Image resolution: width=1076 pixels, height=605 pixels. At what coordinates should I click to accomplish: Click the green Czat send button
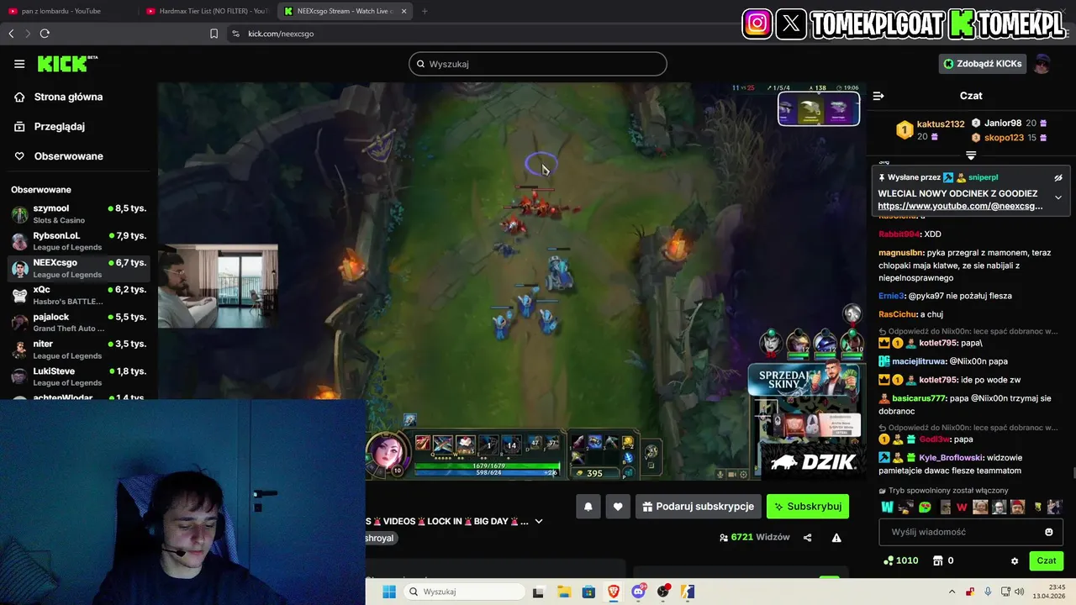(x=1046, y=560)
